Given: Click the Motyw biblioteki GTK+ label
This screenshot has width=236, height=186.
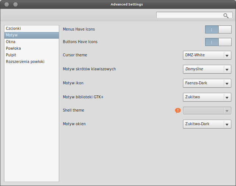Looking at the screenshot, I should pos(83,97).
